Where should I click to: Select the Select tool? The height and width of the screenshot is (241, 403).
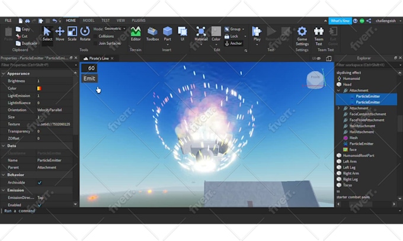point(47,34)
